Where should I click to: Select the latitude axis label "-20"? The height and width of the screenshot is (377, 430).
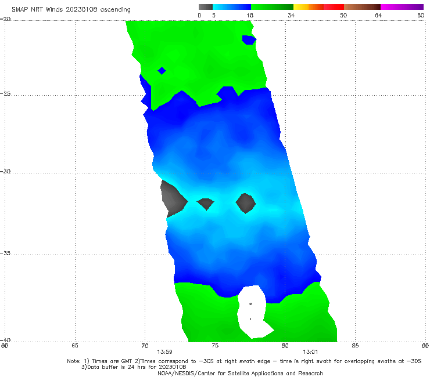pos(5,19)
